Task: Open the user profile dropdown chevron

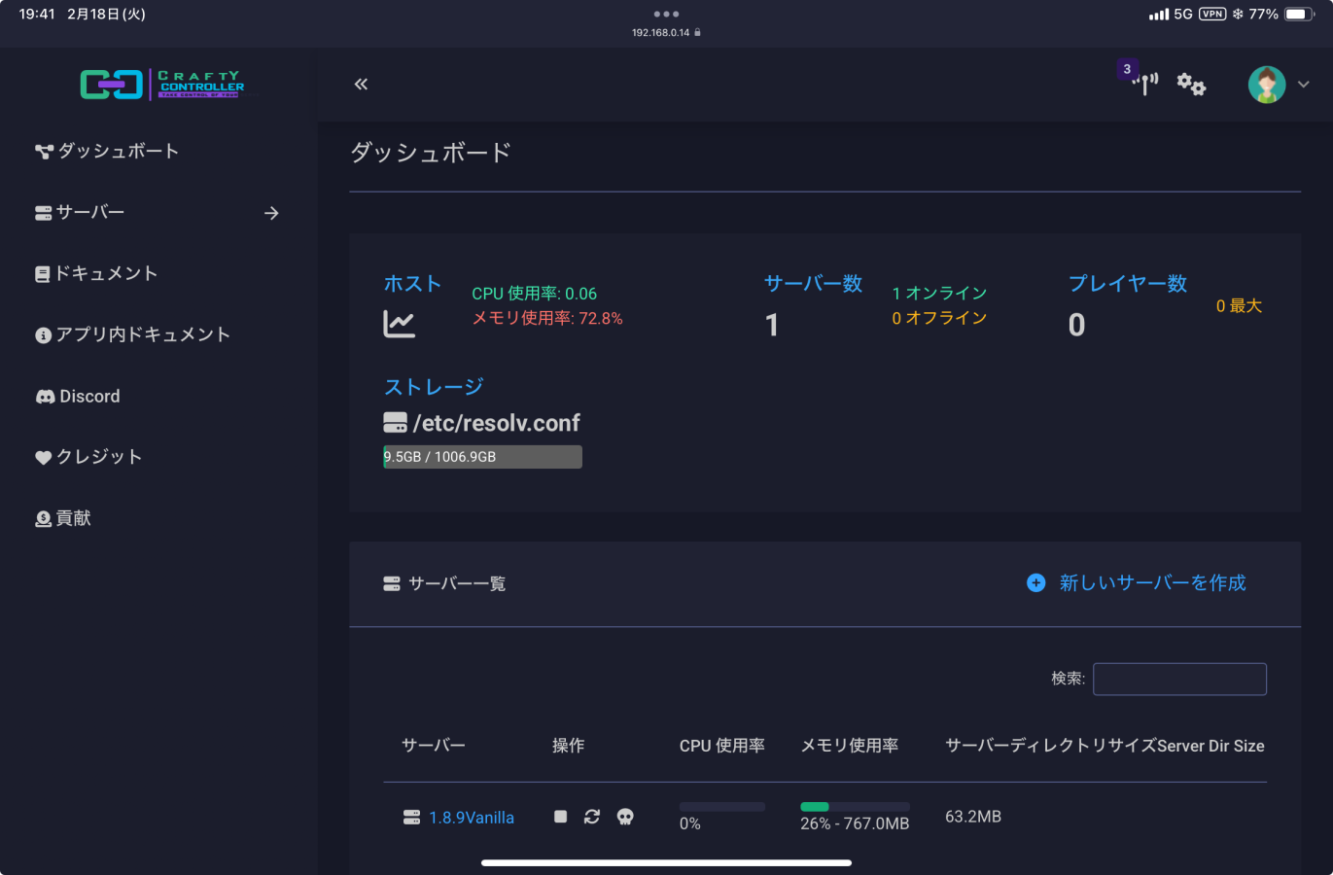Action: [x=1304, y=85]
